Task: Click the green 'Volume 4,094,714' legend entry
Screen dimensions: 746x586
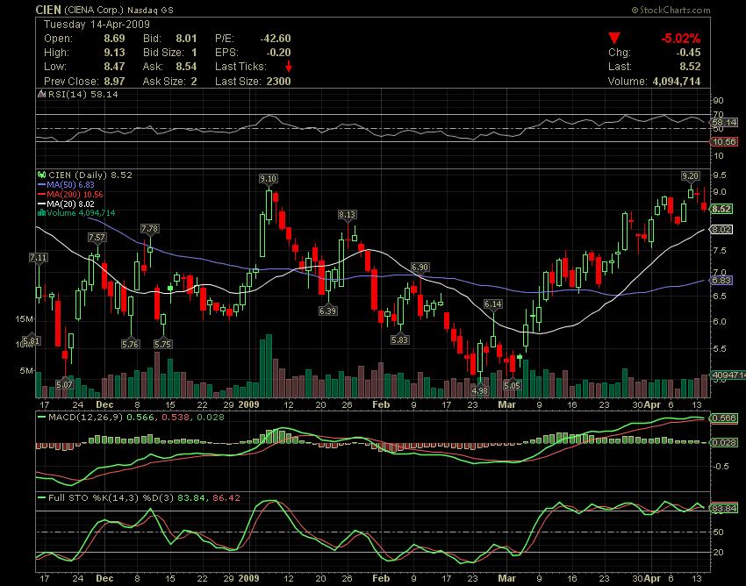Action: pyautogui.click(x=81, y=213)
